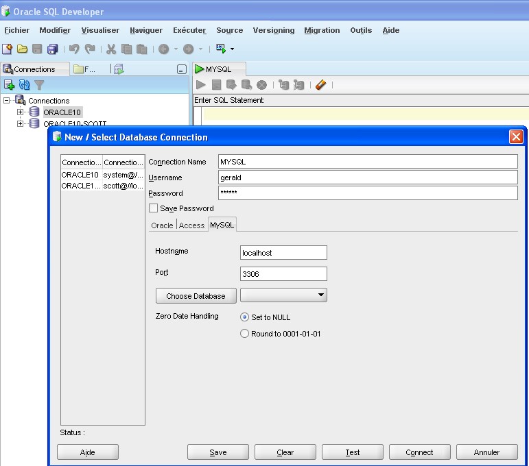Select the Set to NULL radio option

tap(244, 317)
